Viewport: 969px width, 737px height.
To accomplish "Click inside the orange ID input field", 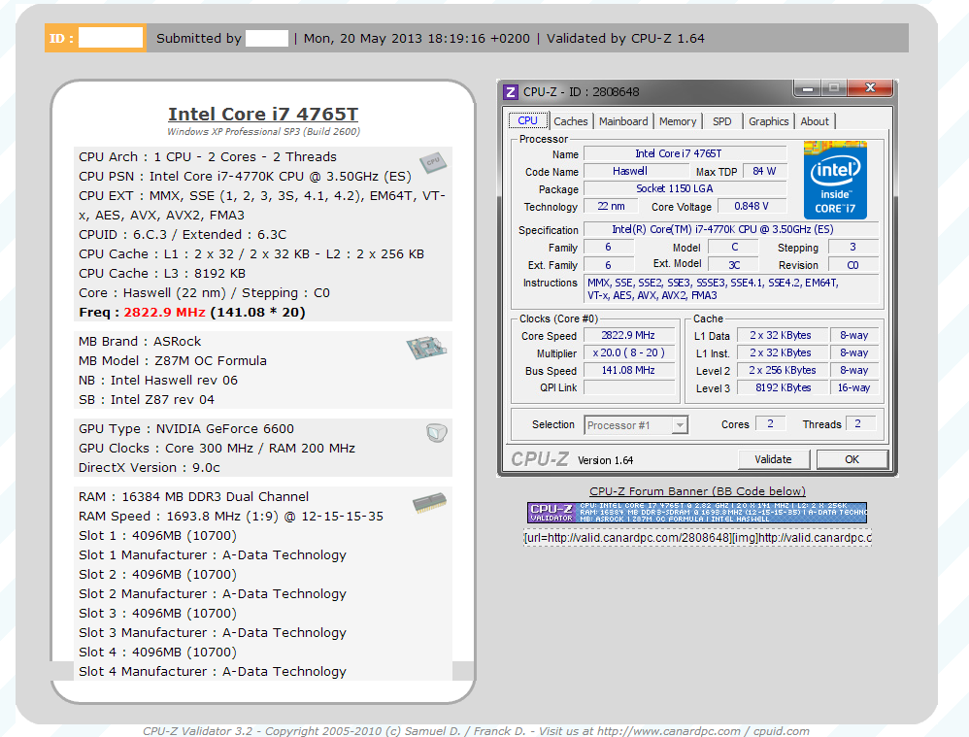I will 110,37.
